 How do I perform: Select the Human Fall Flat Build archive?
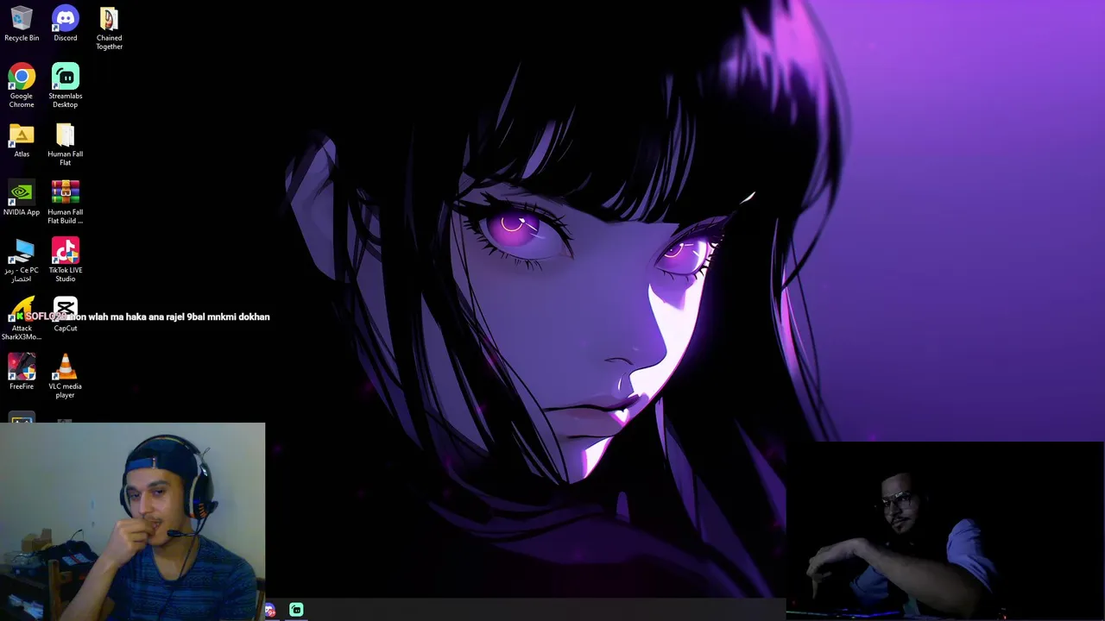click(66, 203)
